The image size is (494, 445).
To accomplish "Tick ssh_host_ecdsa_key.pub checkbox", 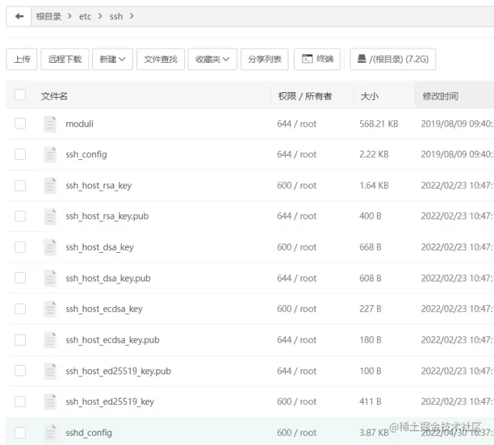I will tap(20, 340).
